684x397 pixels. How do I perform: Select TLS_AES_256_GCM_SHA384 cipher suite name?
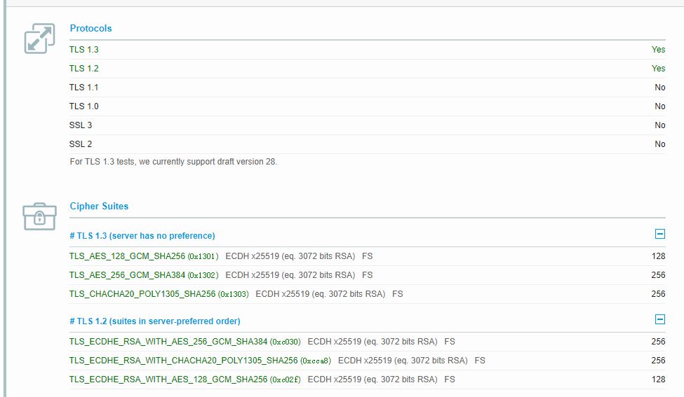[x=127, y=275]
